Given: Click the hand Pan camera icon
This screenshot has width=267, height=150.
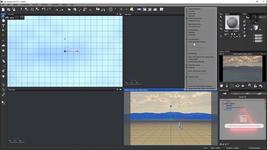Looking at the screenshot, I should pos(221,86).
